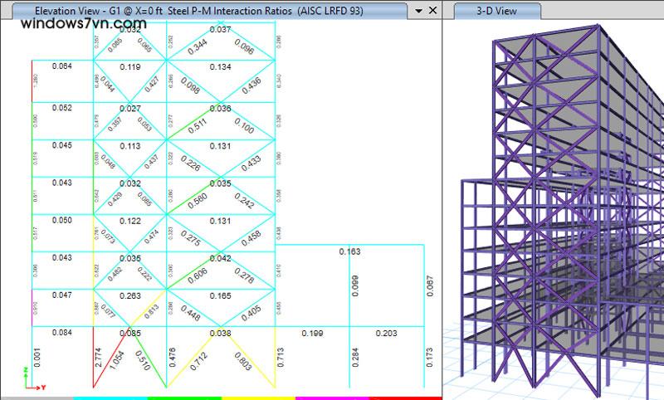
Task: Click the XY axis orientation icon
Action: pyautogui.click(x=33, y=383)
